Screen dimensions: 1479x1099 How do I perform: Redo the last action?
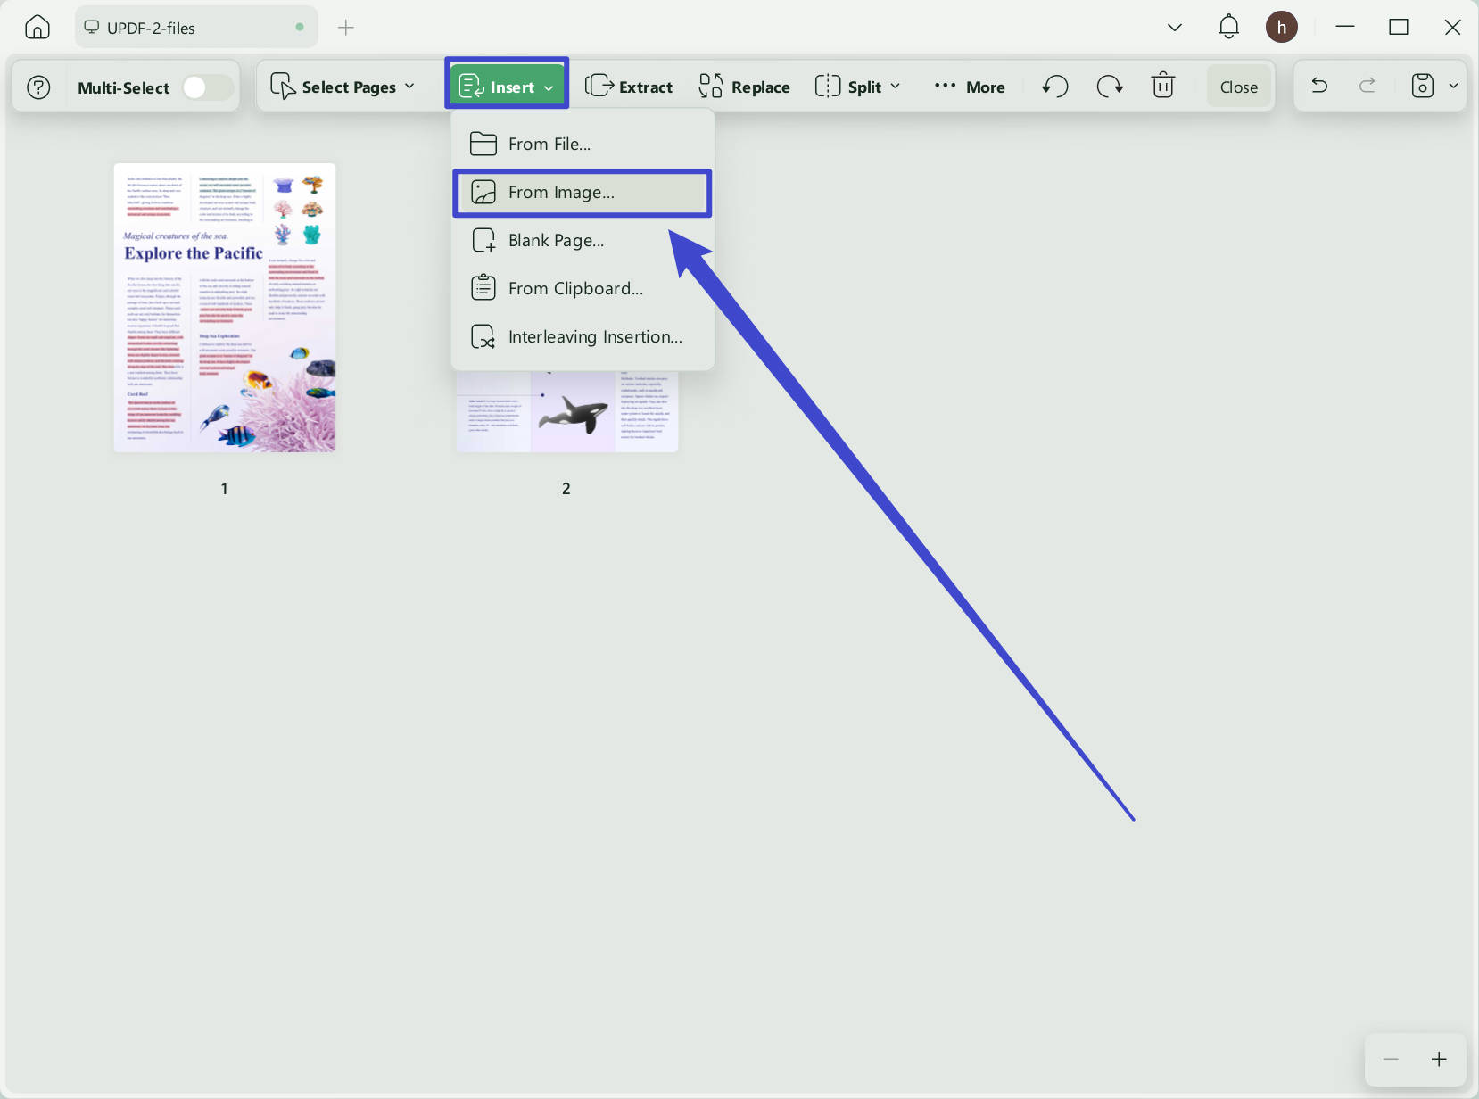pos(1367,86)
